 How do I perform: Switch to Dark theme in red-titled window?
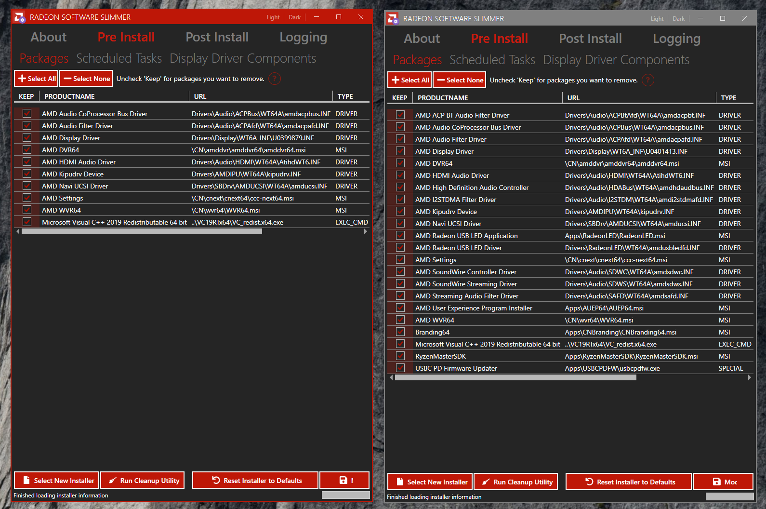(295, 17)
